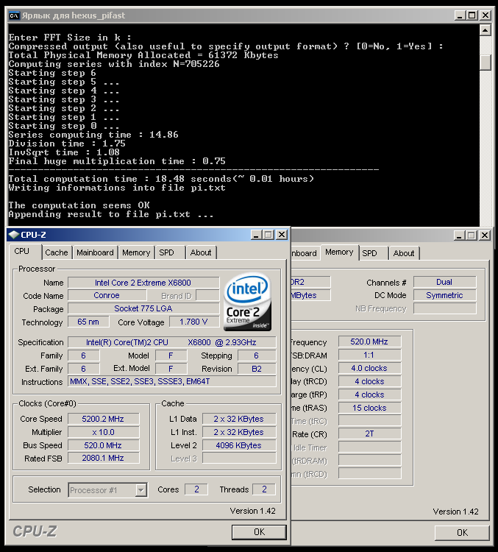Open SPD tab in rear CPU-Z window
This screenshot has height=552, width=498.
[369, 253]
